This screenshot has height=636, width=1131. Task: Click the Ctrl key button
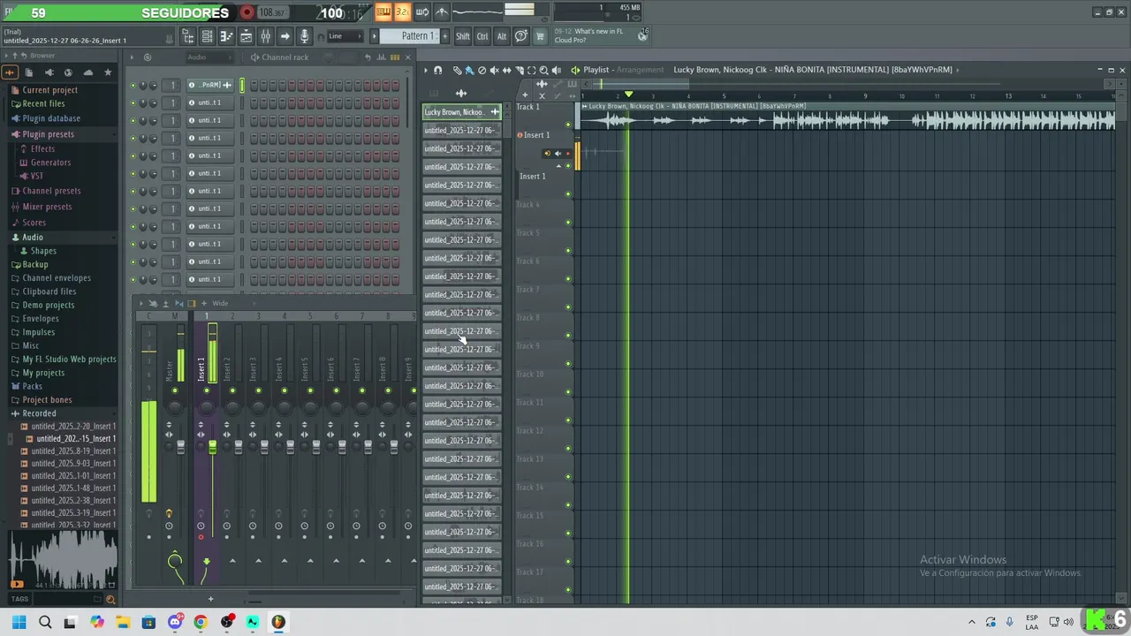point(482,36)
